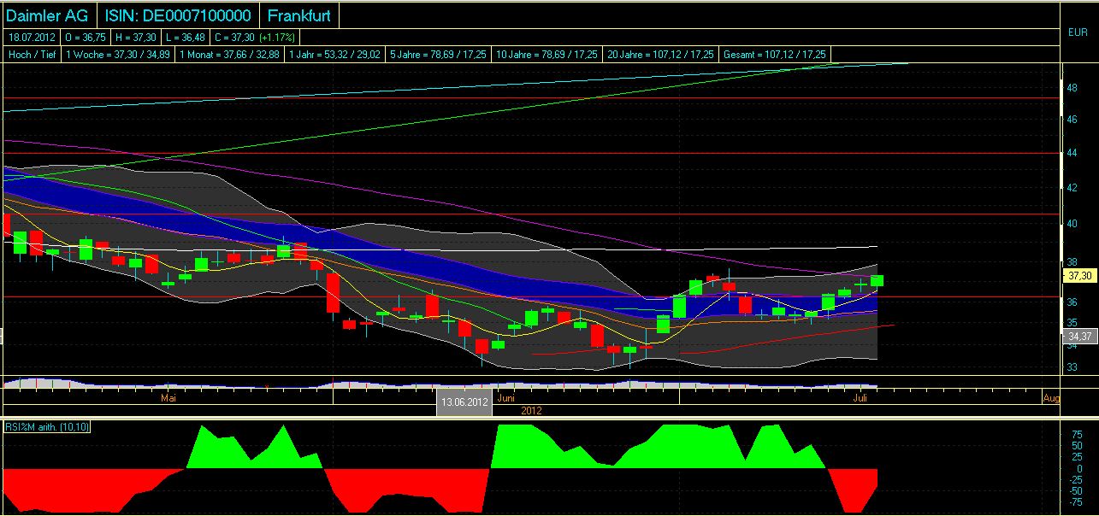Image resolution: width=1099 pixels, height=516 pixels.
Task: Click the Juni month label on time axis
Action: point(506,398)
